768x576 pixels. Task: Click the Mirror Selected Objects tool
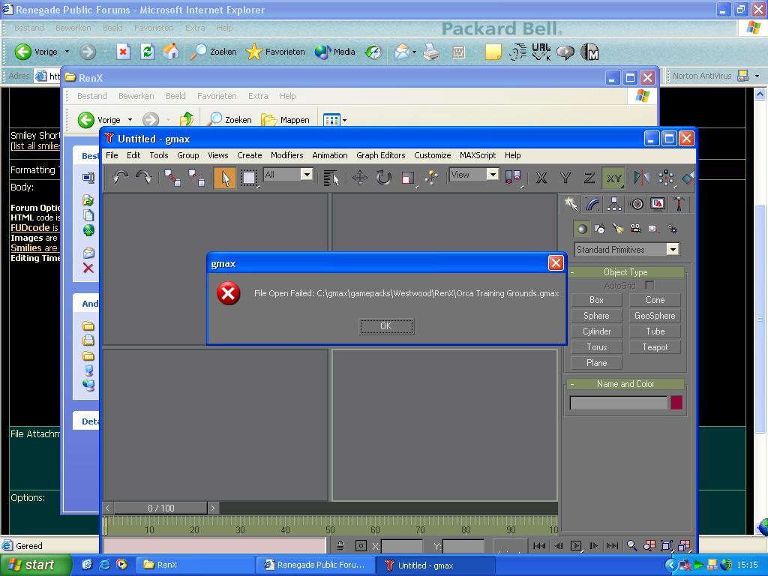[641, 178]
